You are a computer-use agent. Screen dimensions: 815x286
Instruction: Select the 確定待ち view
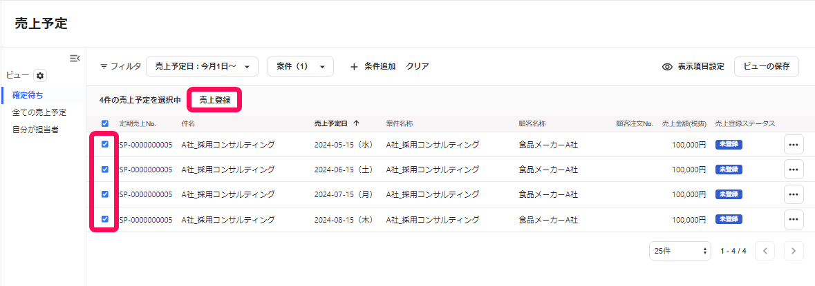click(28, 95)
